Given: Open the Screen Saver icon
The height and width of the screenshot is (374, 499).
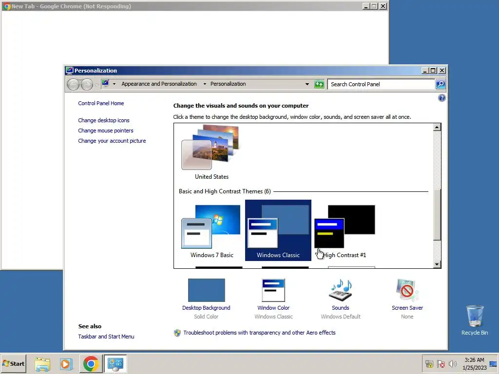Looking at the screenshot, I should (407, 290).
